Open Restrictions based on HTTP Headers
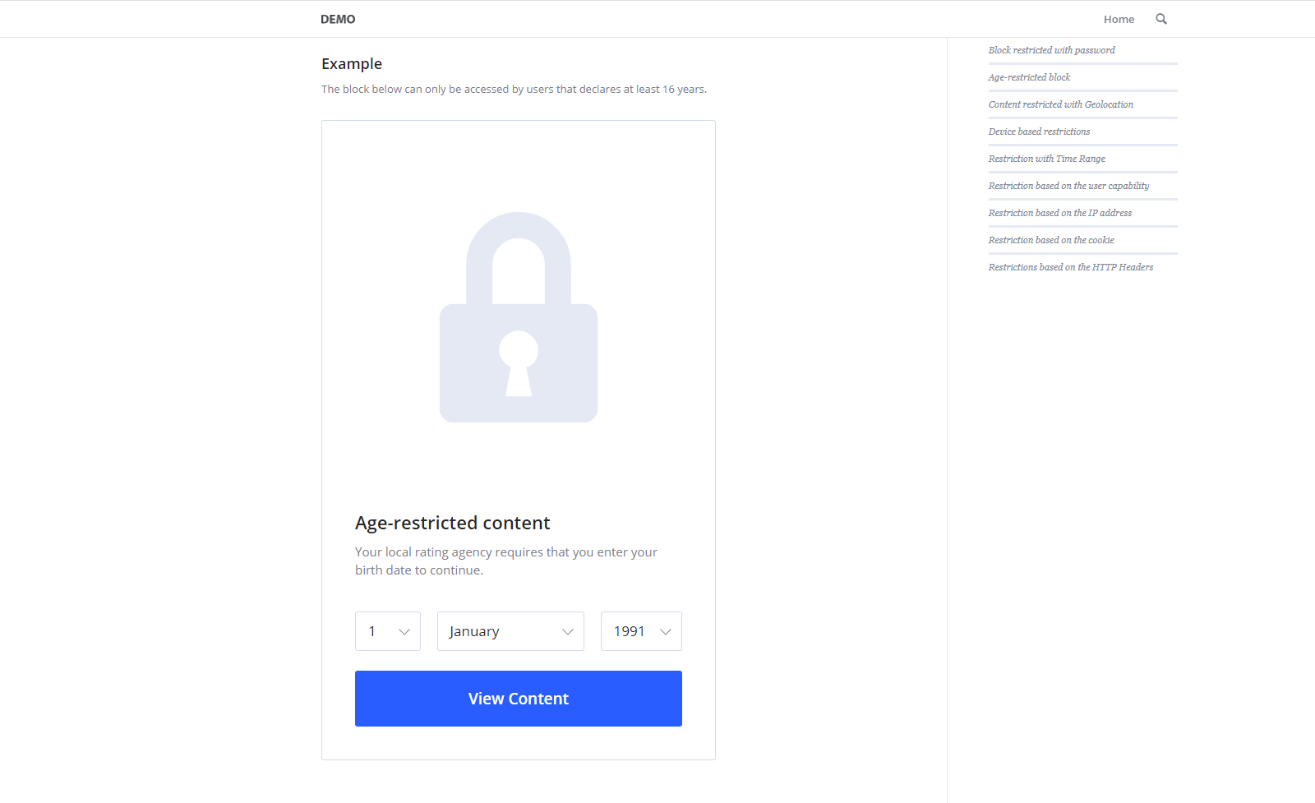The image size is (1315, 803). click(x=1070, y=267)
